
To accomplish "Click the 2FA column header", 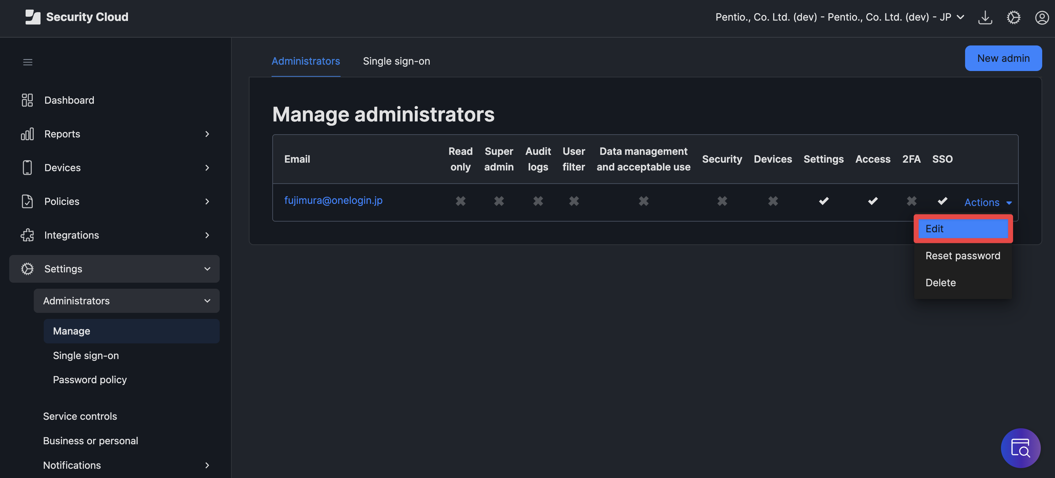I will pyautogui.click(x=911, y=159).
